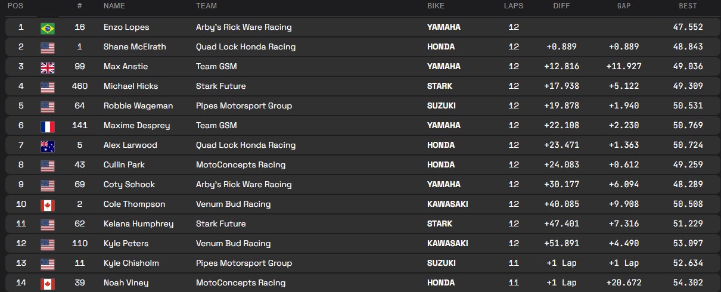
Task: Click the UK flag icon beside Max Anstie
Action: coord(48,67)
